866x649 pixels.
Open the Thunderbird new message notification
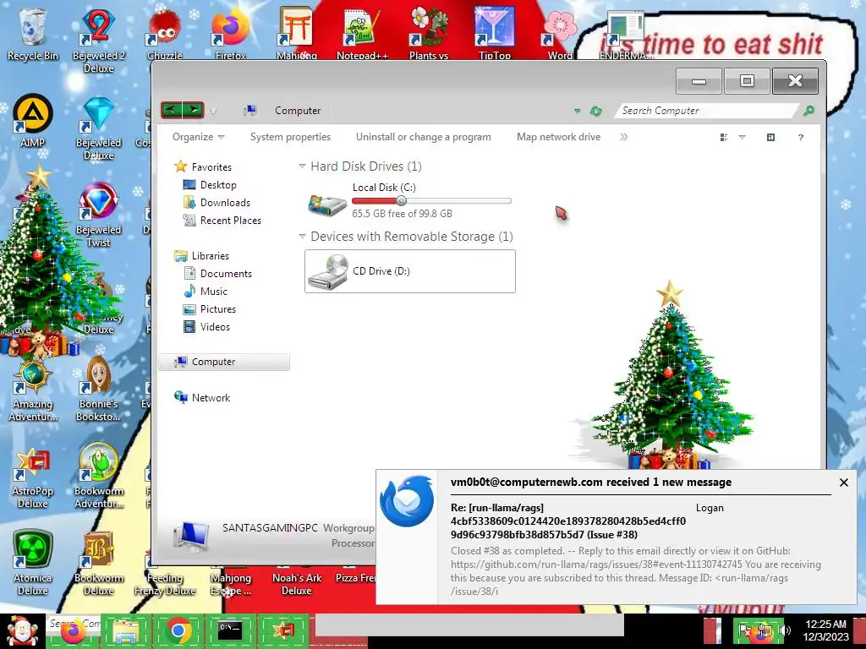[x=617, y=537]
